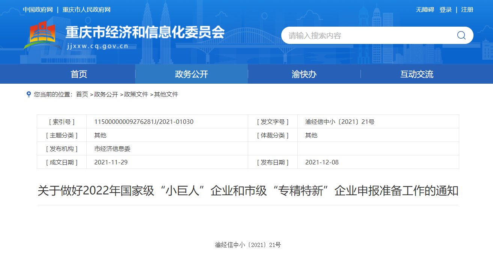The image size is (493, 262).
Task: Click the 注册 register link
Action: (467, 10)
